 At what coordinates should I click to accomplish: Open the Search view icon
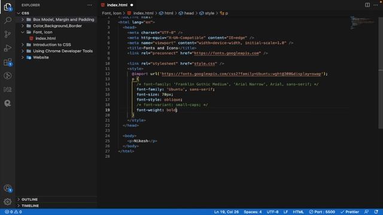coord(8,20)
